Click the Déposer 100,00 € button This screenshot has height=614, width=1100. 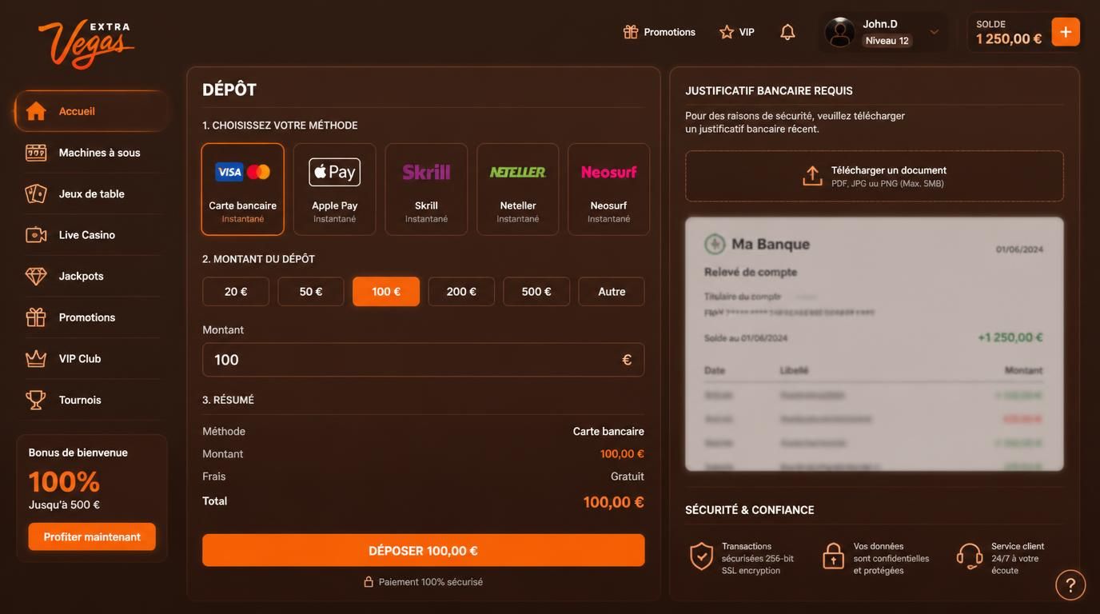(x=424, y=551)
